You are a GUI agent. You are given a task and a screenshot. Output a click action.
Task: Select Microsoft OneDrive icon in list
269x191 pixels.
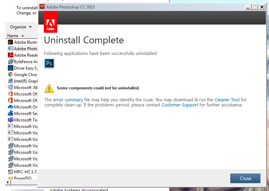pos(11,107)
